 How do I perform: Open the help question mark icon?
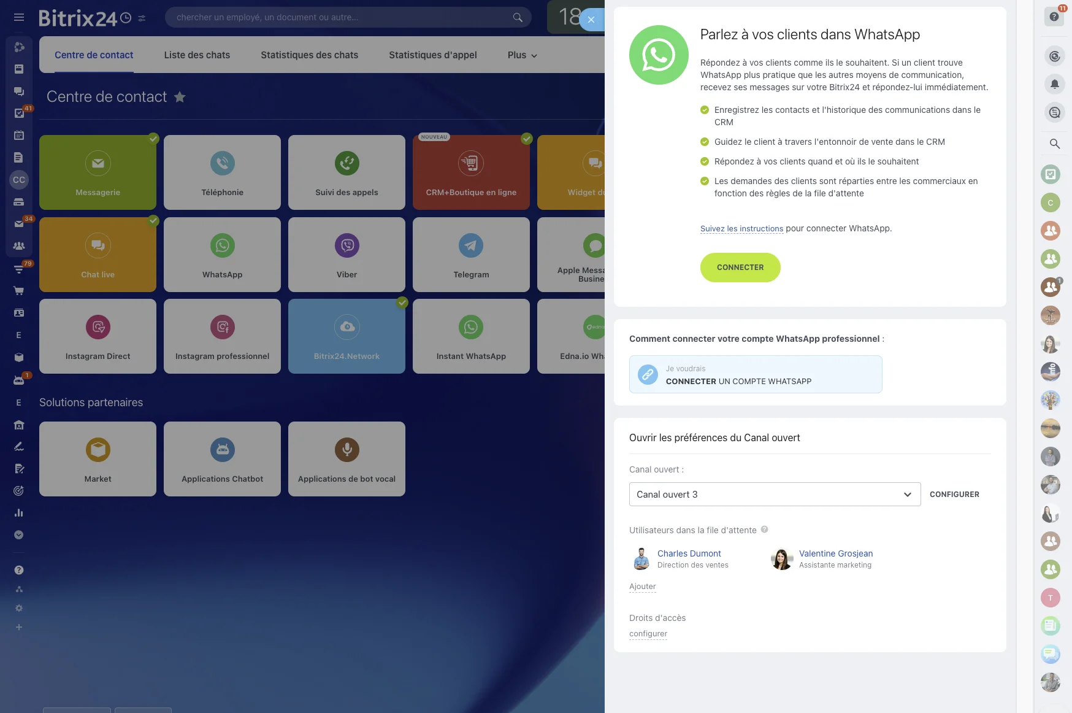[1054, 17]
